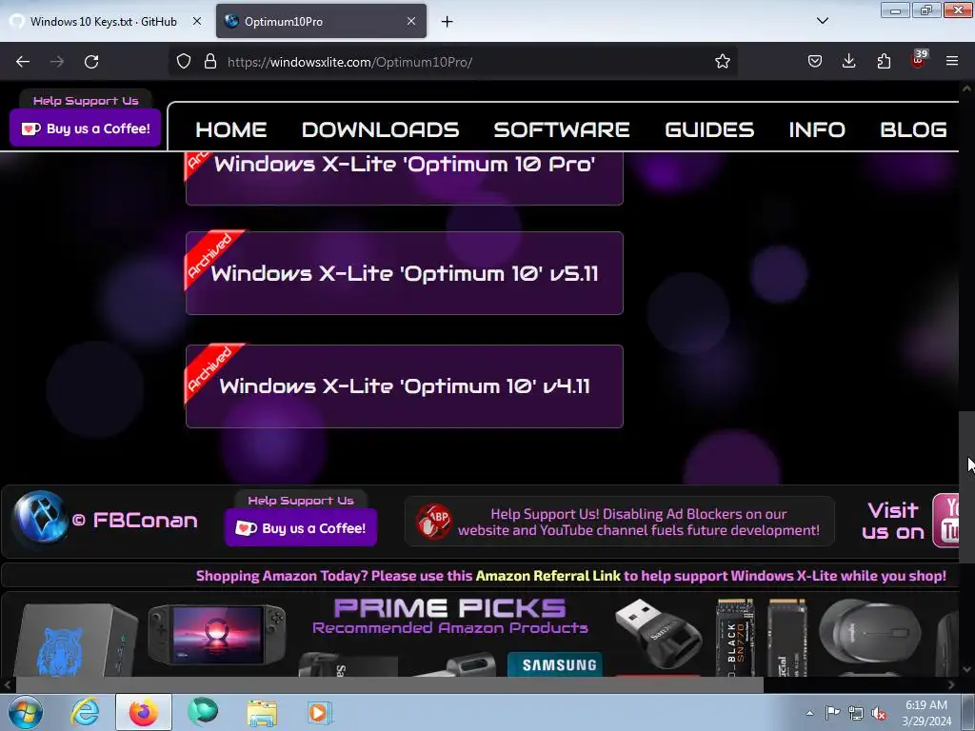The image size is (975, 731).
Task: Open the HOME menu item
Action: pos(230,129)
